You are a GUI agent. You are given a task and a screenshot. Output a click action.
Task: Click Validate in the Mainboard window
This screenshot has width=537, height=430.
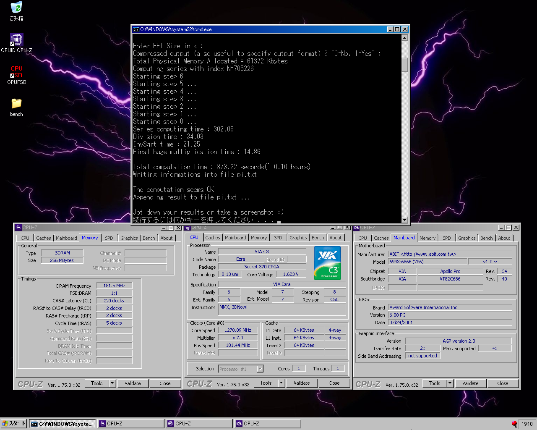click(470, 383)
